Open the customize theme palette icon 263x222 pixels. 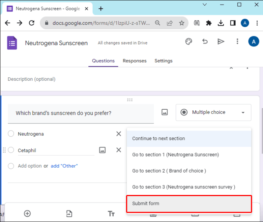pyautogui.click(x=189, y=42)
